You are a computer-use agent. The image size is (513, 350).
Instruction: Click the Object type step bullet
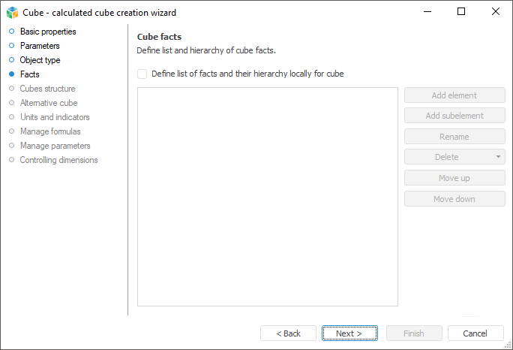click(x=11, y=60)
